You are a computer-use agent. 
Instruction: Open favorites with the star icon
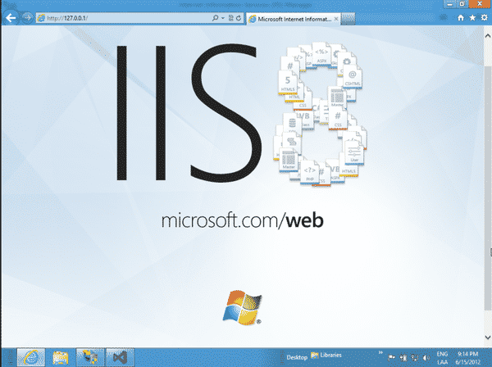[x=472, y=18]
